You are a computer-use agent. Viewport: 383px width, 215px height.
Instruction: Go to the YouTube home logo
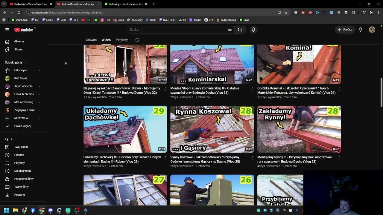24,30
